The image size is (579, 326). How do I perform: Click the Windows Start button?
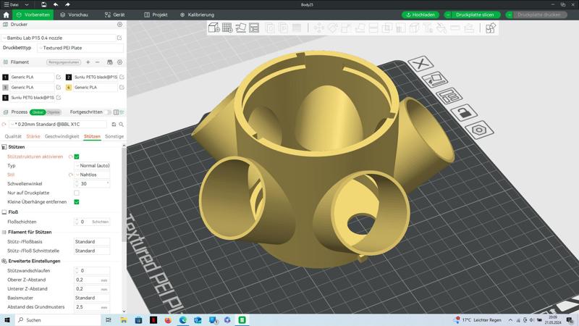pos(7,320)
